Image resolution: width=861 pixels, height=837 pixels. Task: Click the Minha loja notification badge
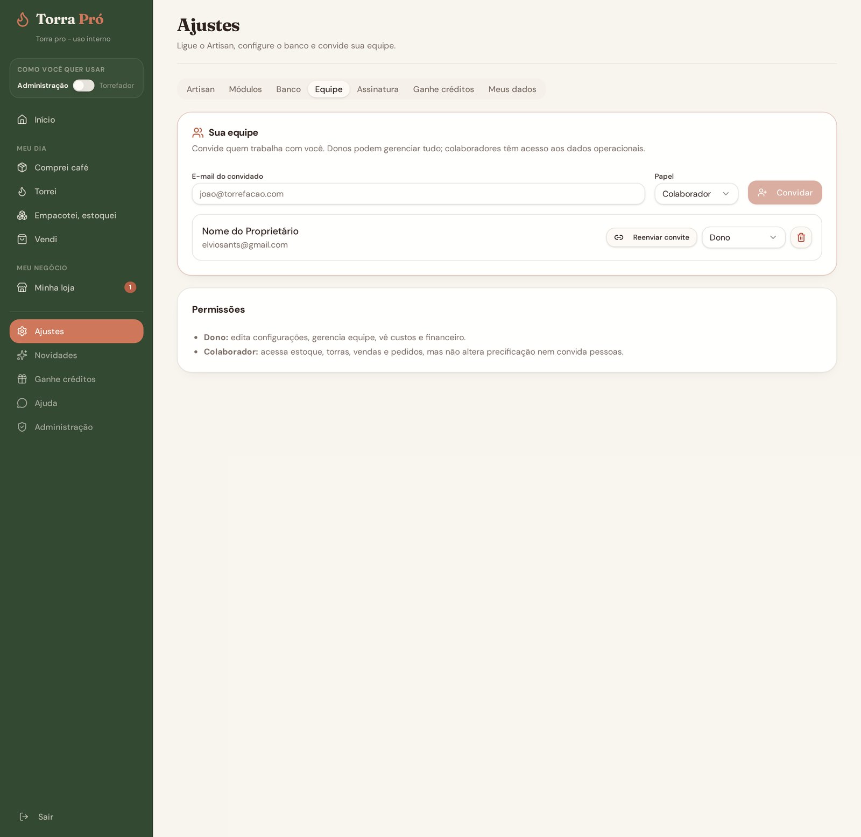coord(130,287)
